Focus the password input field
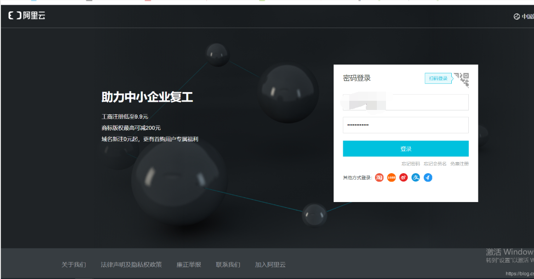 pyautogui.click(x=405, y=125)
